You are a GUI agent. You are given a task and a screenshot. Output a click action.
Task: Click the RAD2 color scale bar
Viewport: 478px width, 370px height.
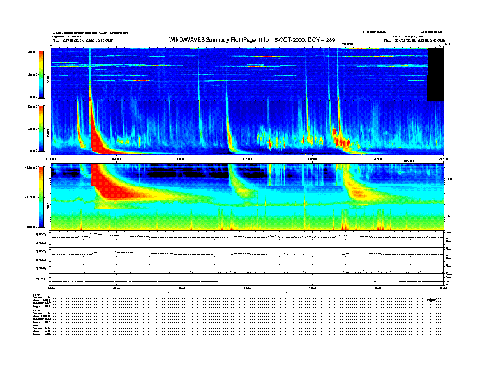41,75
